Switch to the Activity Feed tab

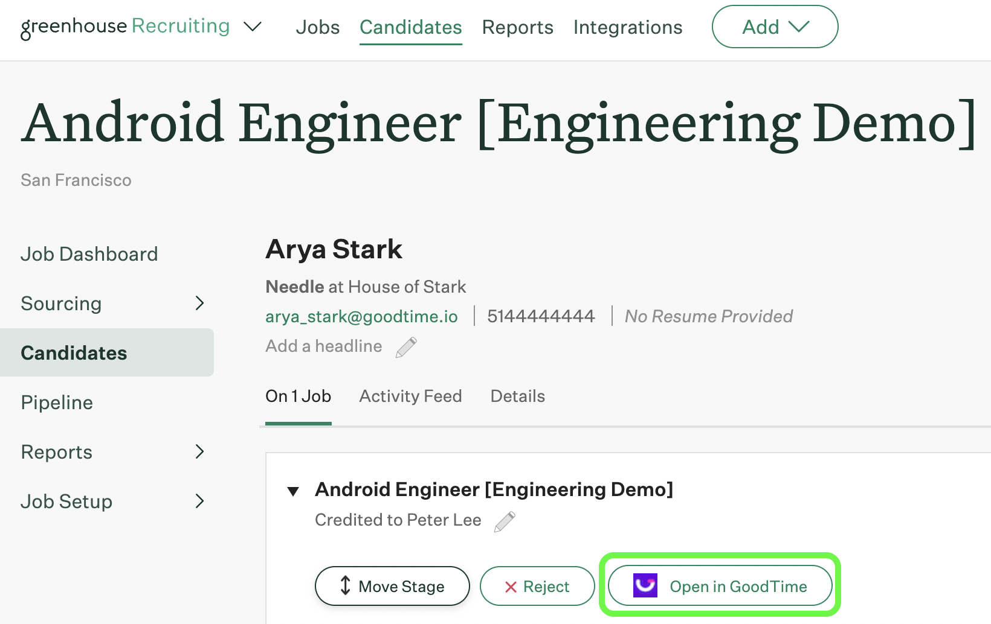point(410,396)
